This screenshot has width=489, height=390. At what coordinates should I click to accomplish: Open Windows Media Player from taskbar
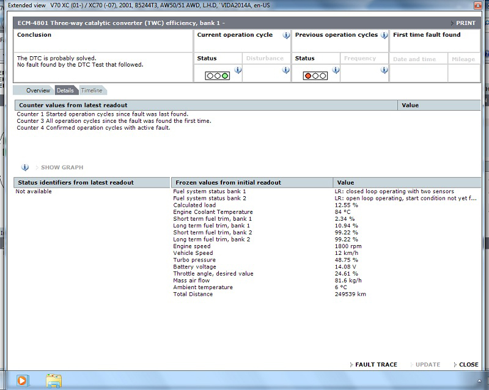click(x=22, y=380)
